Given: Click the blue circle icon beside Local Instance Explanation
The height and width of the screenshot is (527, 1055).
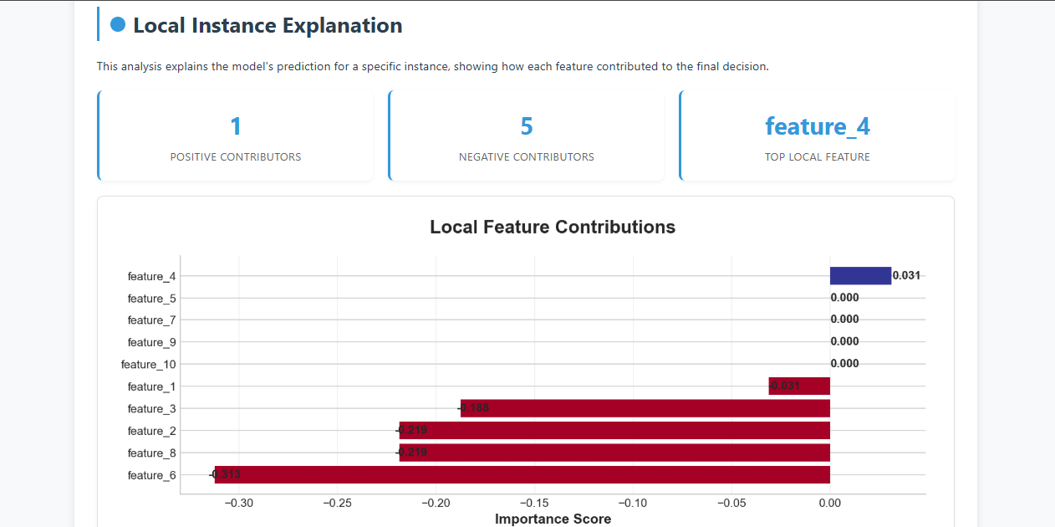Looking at the screenshot, I should click(x=118, y=25).
